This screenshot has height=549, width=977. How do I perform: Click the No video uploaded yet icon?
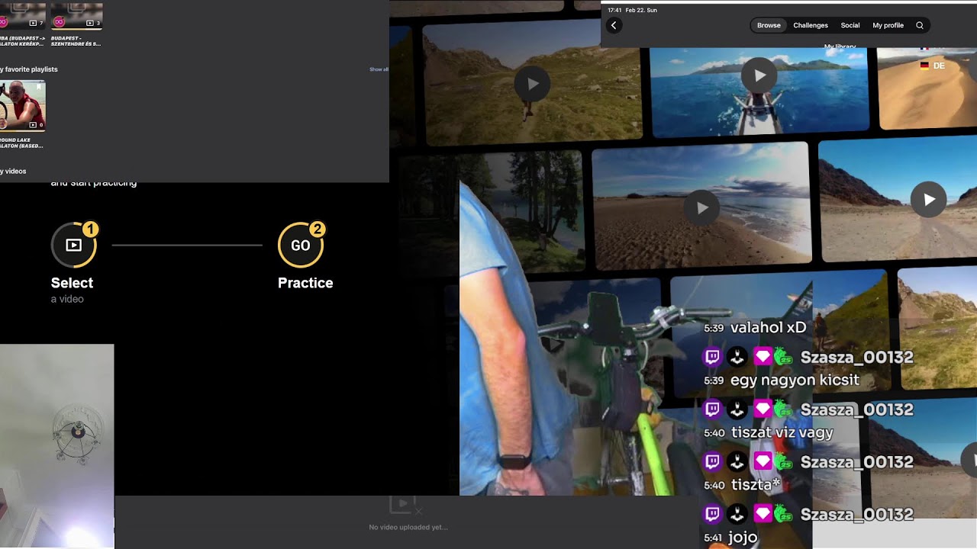pyautogui.click(x=404, y=505)
